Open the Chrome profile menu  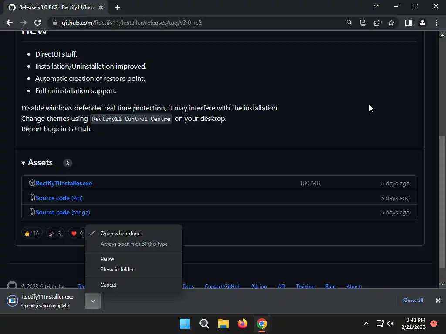click(x=422, y=23)
